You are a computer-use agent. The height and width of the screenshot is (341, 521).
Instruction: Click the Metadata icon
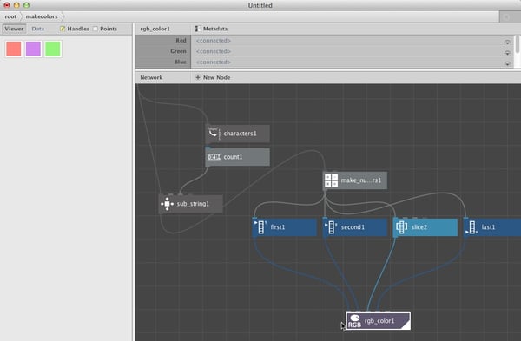pyautogui.click(x=197, y=29)
